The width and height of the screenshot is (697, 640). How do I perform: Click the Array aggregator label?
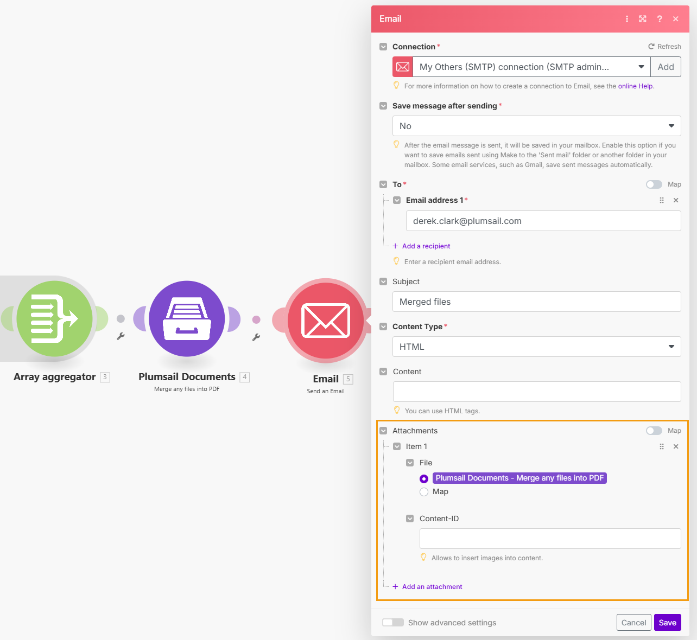click(x=55, y=377)
